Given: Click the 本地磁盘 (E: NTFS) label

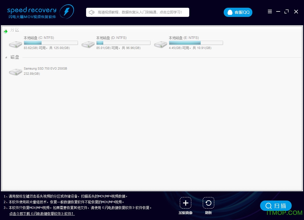Looking at the screenshot, I should point(184,38).
